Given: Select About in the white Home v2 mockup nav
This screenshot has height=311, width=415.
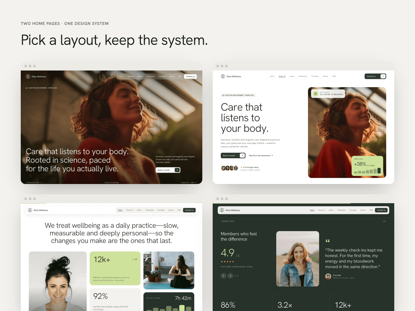Looking at the screenshot, I should (x=292, y=76).
